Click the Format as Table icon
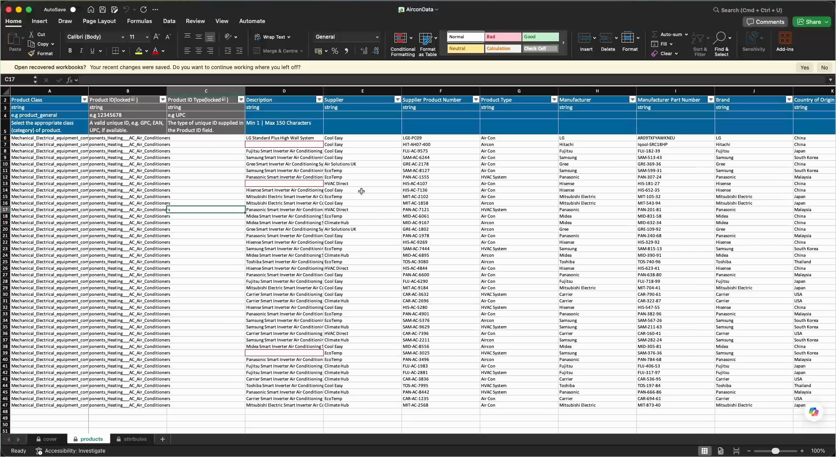The height and width of the screenshot is (457, 836). pos(427,44)
